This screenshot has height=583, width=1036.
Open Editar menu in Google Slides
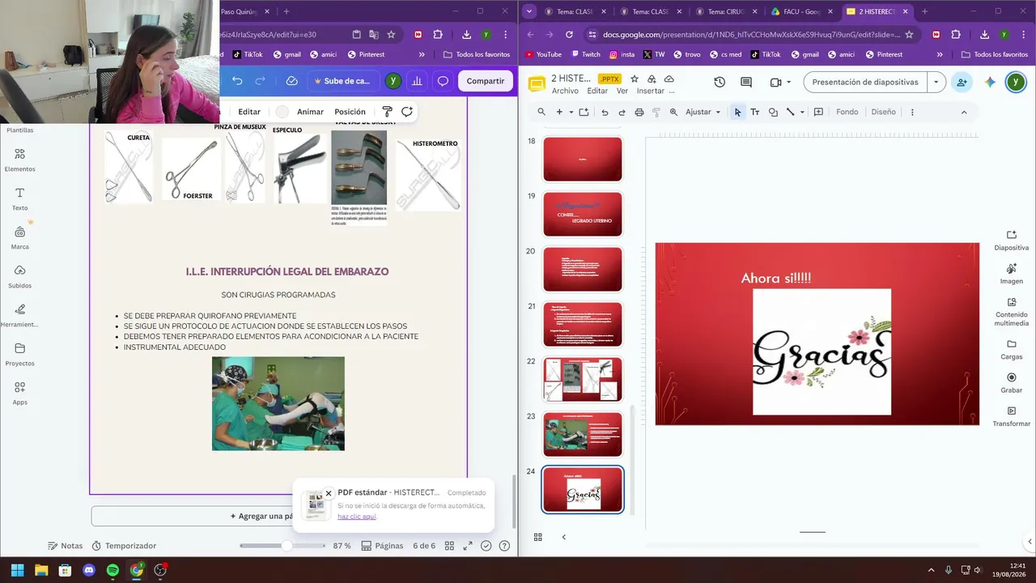[x=597, y=91]
